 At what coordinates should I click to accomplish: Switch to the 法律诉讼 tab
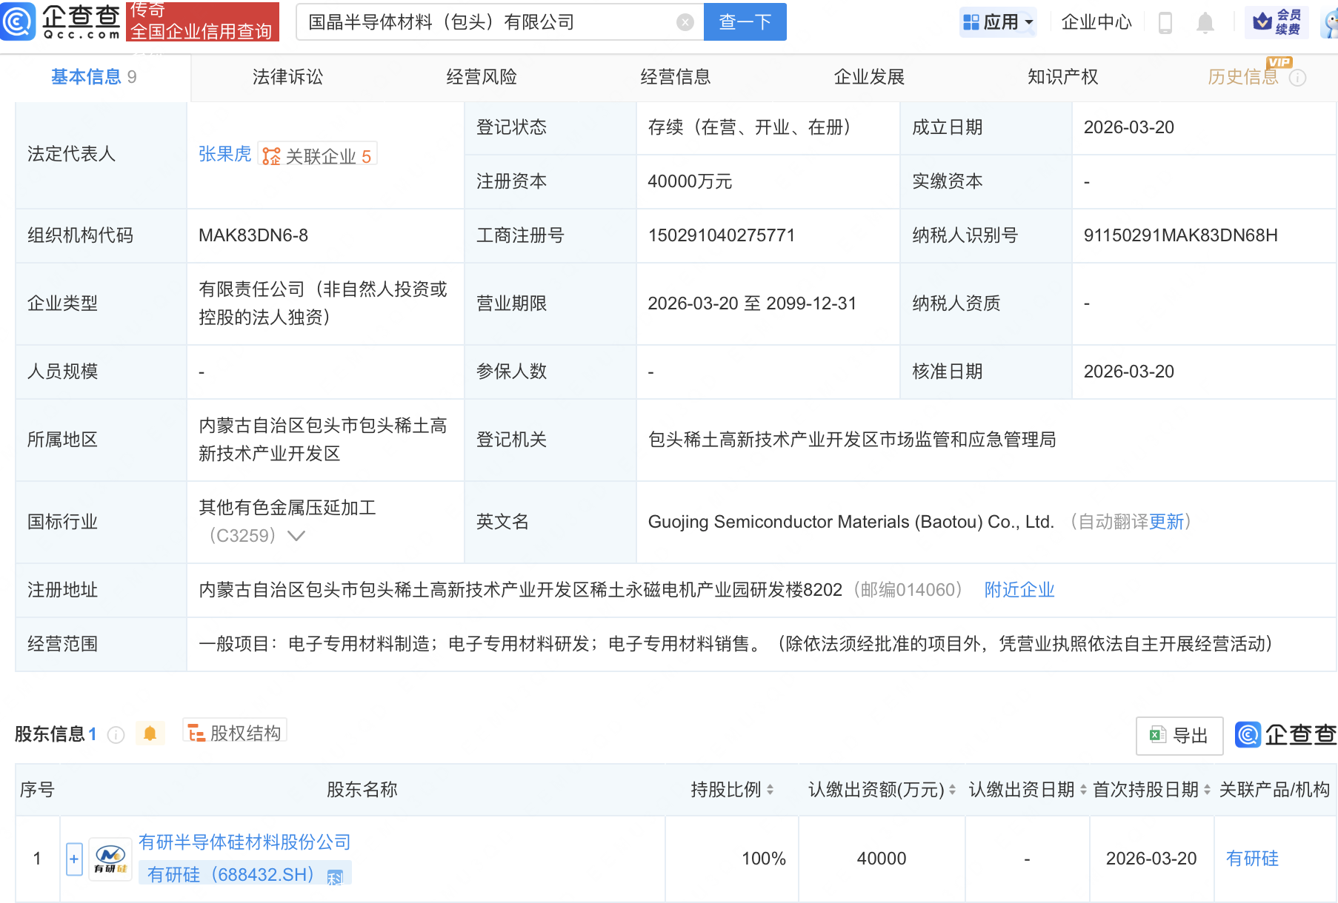pos(287,76)
